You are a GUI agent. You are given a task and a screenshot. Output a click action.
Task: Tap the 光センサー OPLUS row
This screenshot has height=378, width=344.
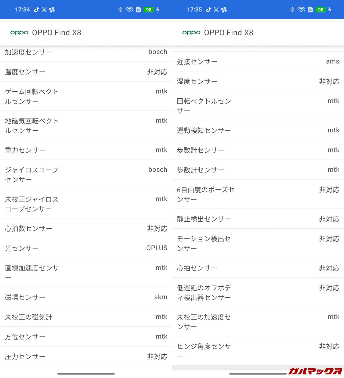(x=86, y=248)
